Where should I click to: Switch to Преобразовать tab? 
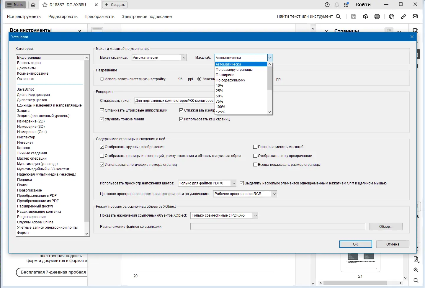tap(99, 17)
